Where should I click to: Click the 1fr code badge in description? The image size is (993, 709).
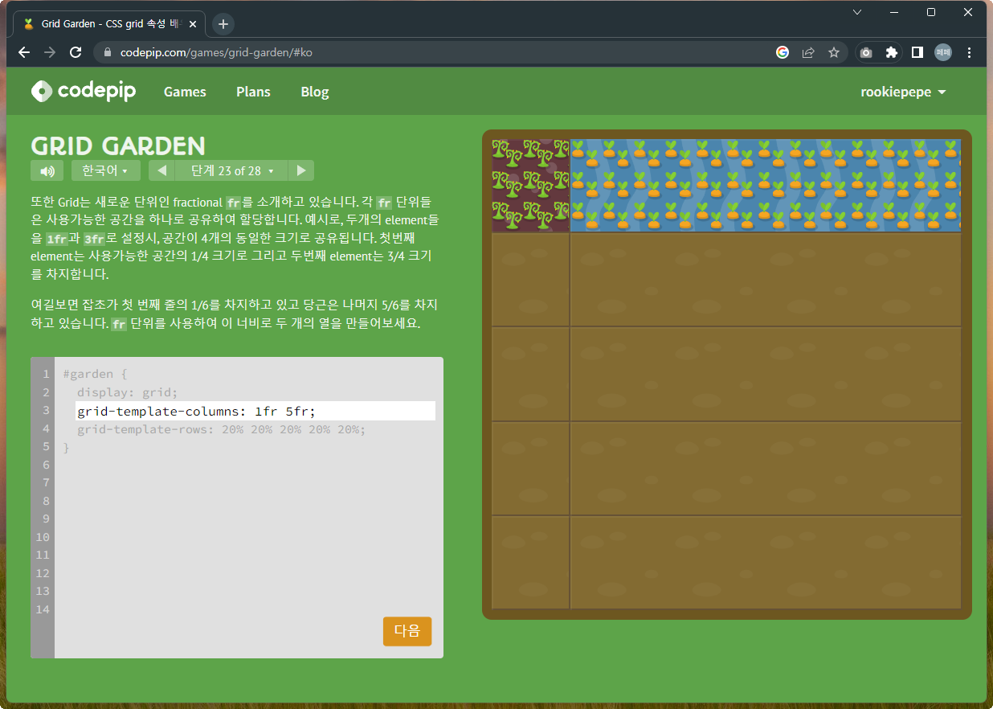56,240
